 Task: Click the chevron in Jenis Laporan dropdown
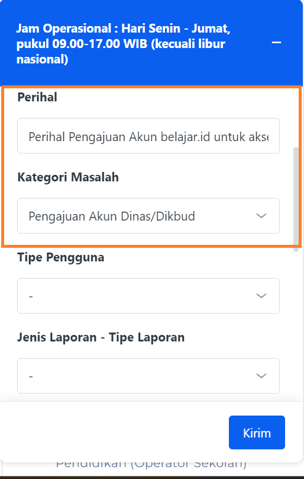[261, 376]
